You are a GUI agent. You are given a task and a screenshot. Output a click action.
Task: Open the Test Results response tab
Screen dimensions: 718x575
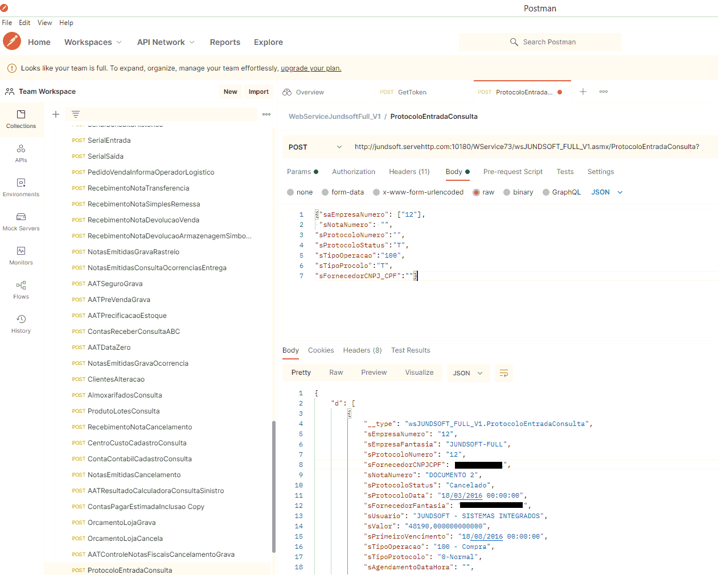[411, 350]
